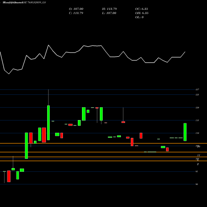
Task: Click the 110 price axis label
Action: click(197, 133)
